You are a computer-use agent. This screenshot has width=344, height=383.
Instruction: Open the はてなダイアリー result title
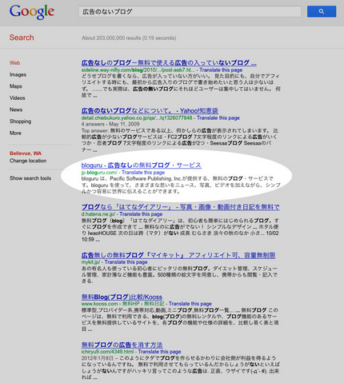[180, 207]
